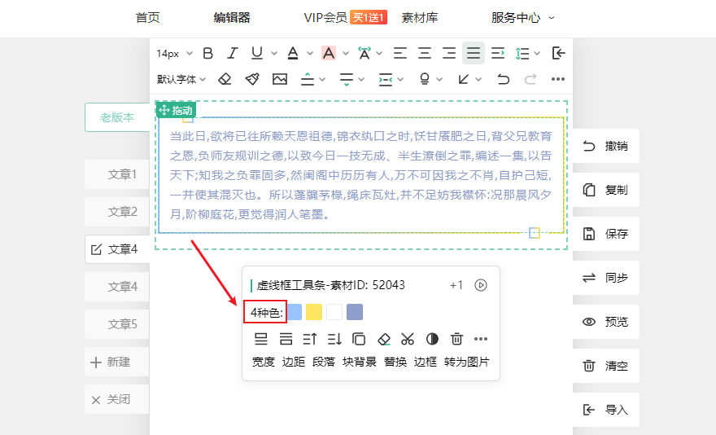Click the scissors cut icon

[408, 339]
